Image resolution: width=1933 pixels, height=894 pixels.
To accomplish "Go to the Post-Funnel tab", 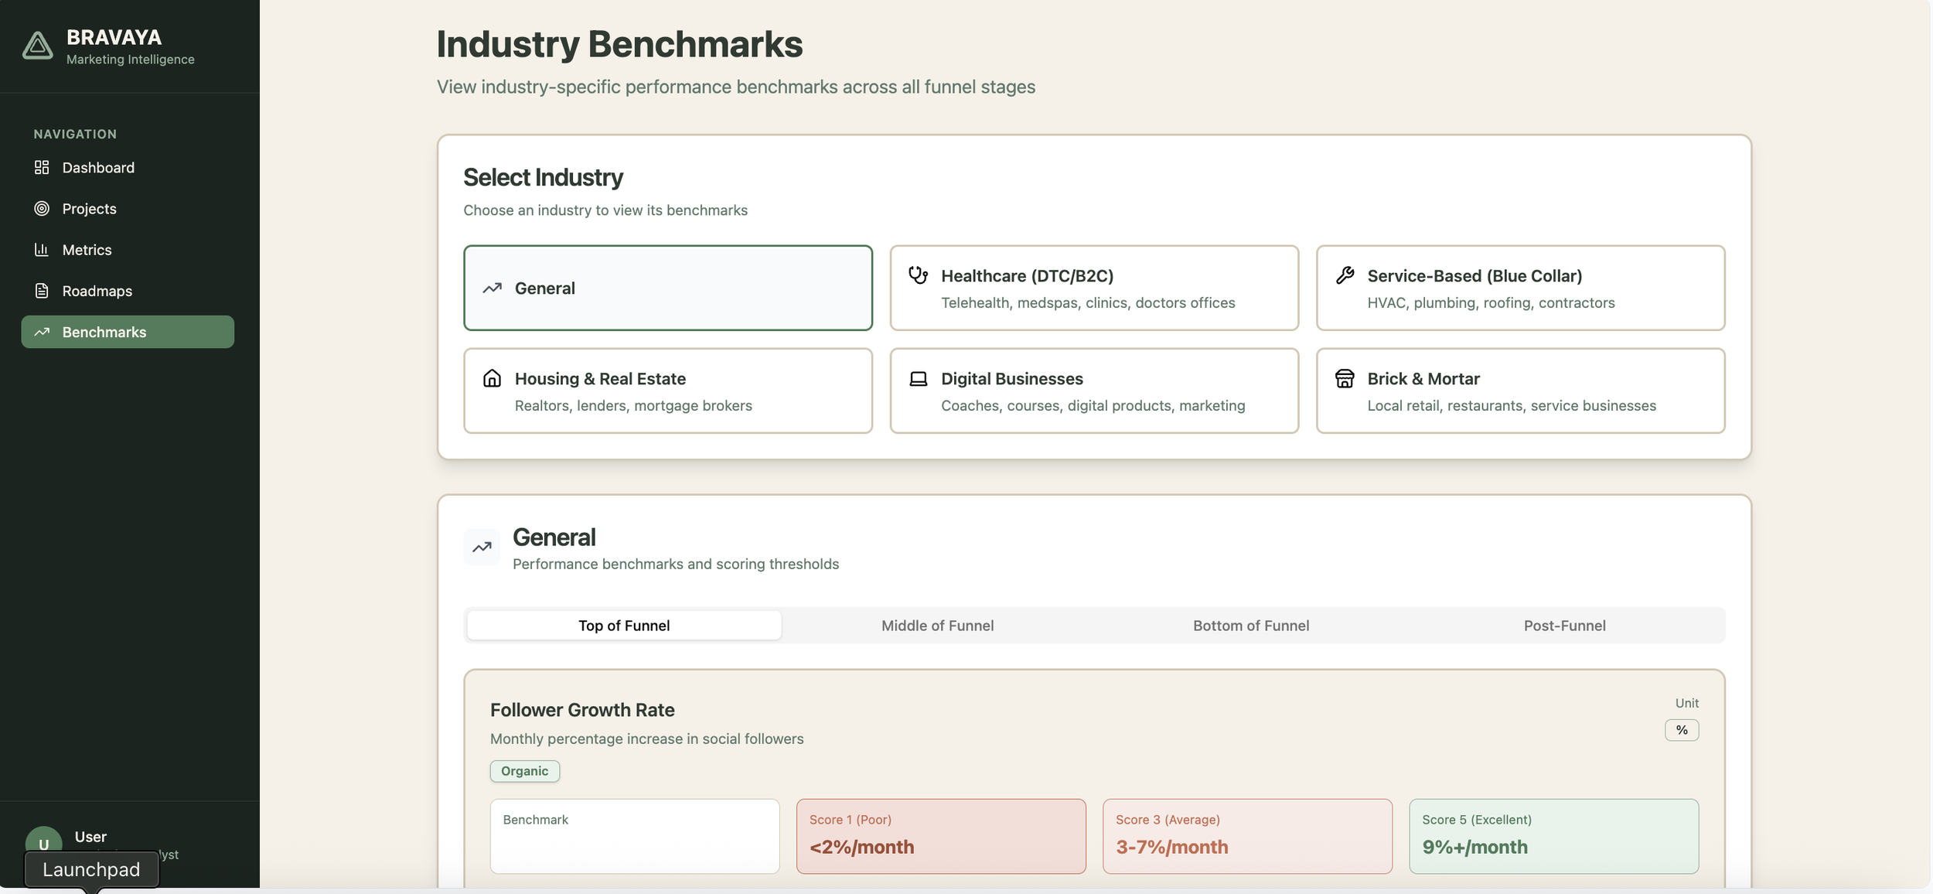I will [1564, 625].
